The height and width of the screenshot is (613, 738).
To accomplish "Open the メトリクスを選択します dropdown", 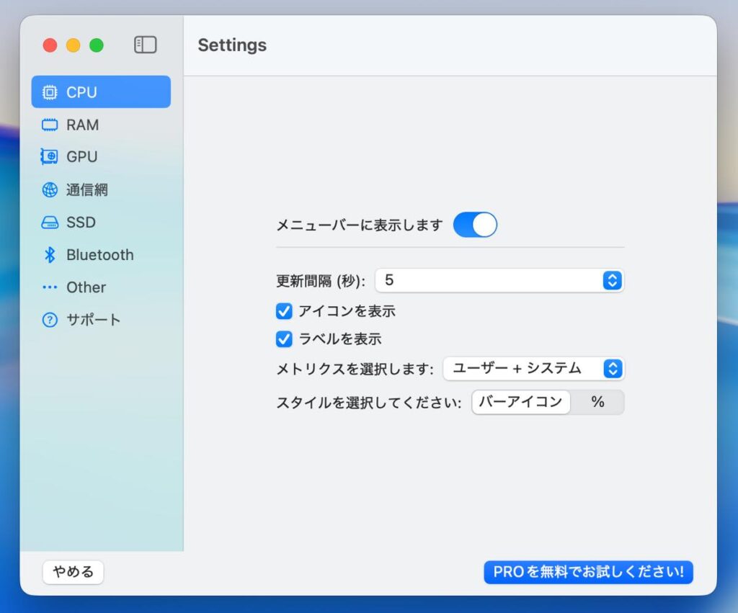I will pos(533,369).
